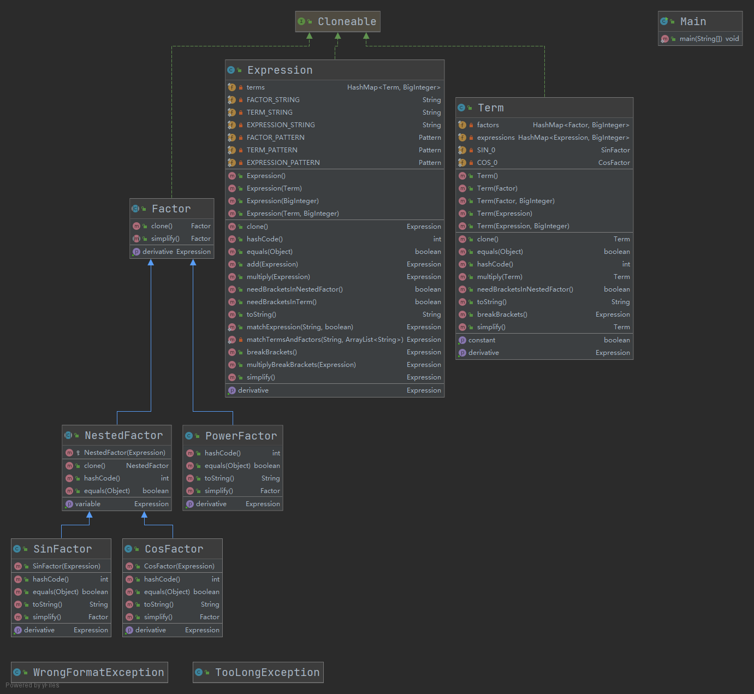Click clone() method in Factor
Screen dimensions: 754x694
[x=171, y=226]
